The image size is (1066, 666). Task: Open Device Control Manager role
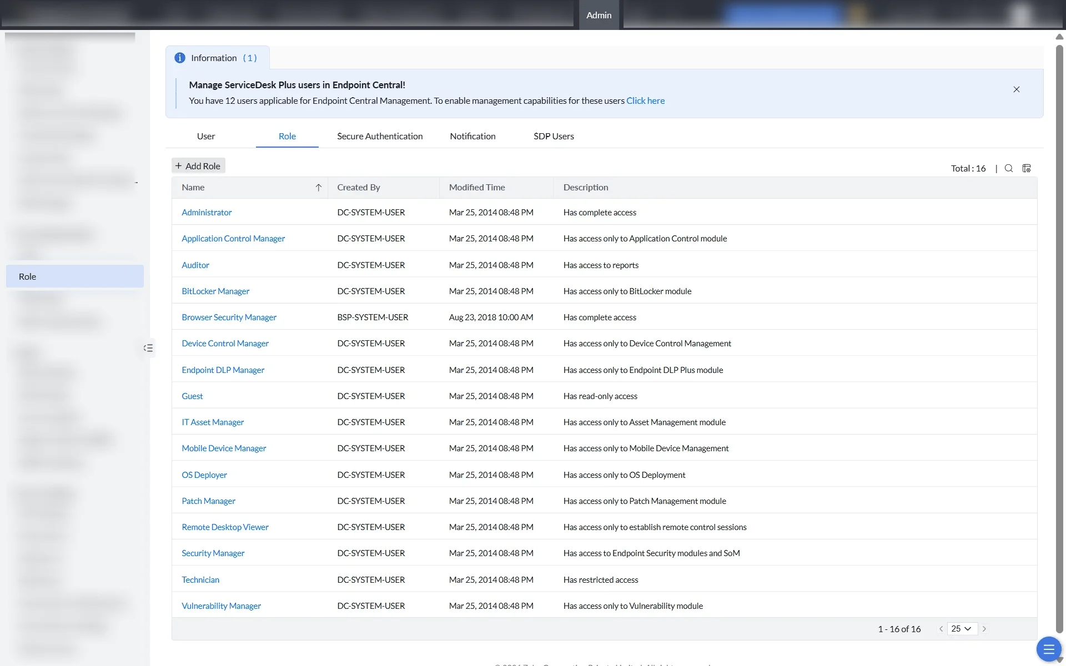(x=225, y=343)
